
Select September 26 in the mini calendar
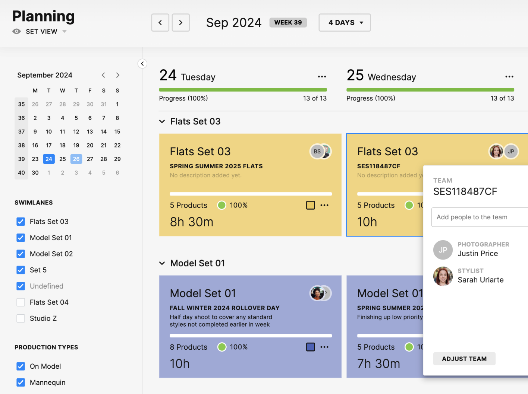(76, 159)
